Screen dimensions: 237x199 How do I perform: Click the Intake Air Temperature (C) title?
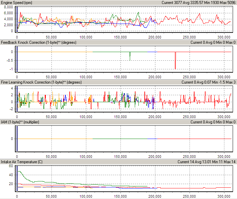click(23, 162)
